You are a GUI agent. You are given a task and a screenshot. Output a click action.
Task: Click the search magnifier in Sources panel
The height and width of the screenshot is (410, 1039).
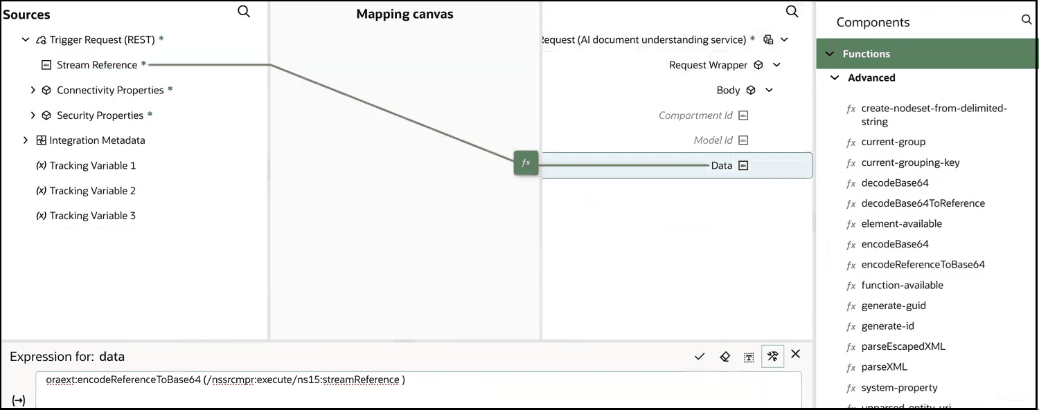243,12
